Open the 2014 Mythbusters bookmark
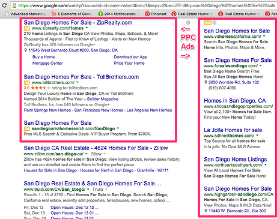This screenshot has height=219, width=277. click(x=119, y=14)
